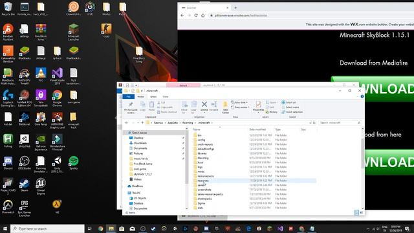Image resolution: width=414 pixels, height=233 pixels.
Task: Click the Rename icon in ribbon
Action: [214, 106]
